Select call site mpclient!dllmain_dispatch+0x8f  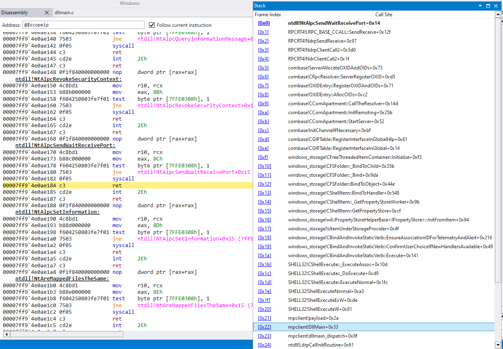point(323,336)
